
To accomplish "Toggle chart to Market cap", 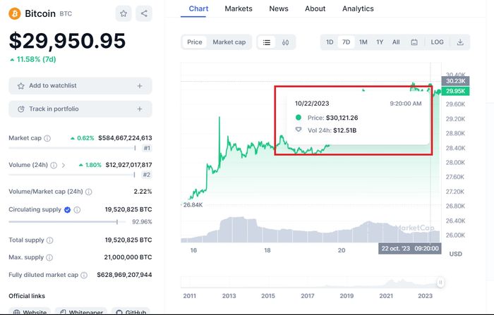I will point(229,42).
